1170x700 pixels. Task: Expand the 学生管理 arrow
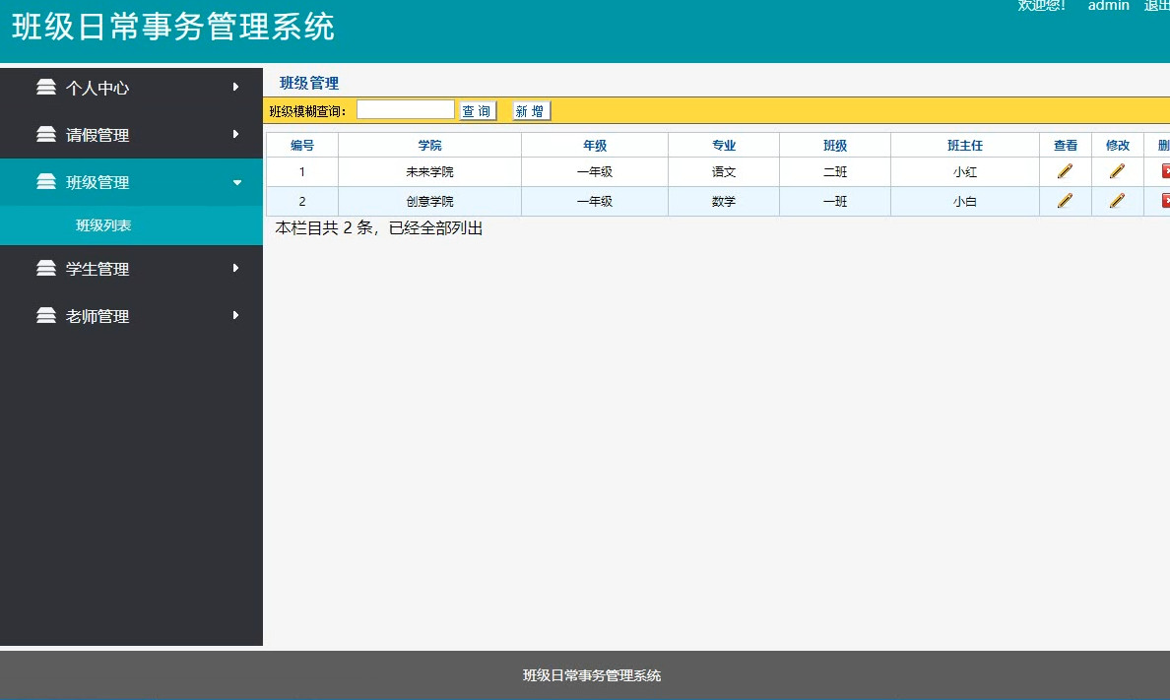click(x=235, y=268)
